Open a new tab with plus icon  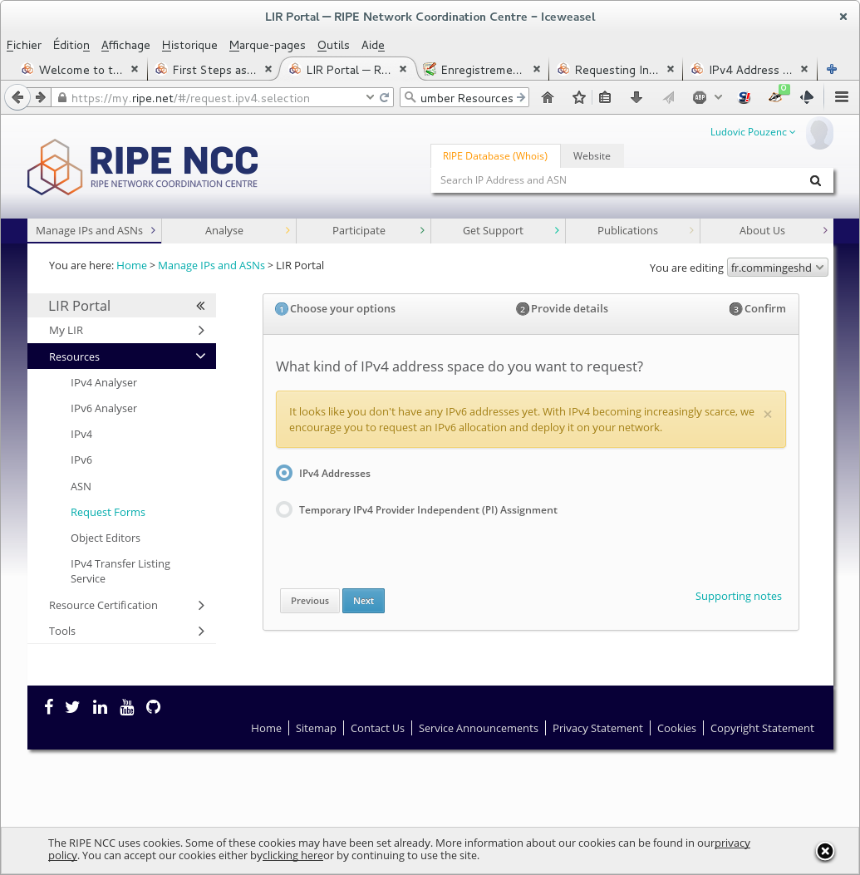(x=832, y=69)
